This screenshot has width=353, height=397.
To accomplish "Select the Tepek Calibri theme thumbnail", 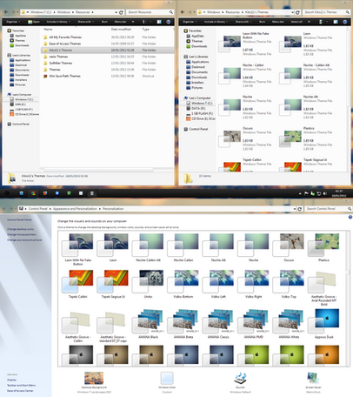I will point(77,284).
